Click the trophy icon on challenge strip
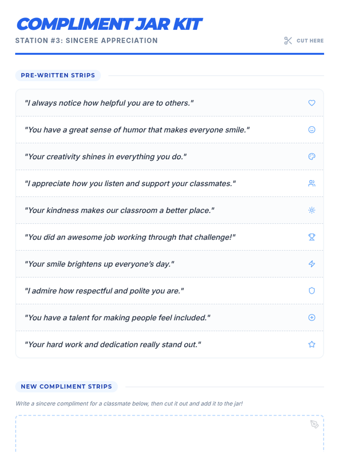 coord(312,237)
